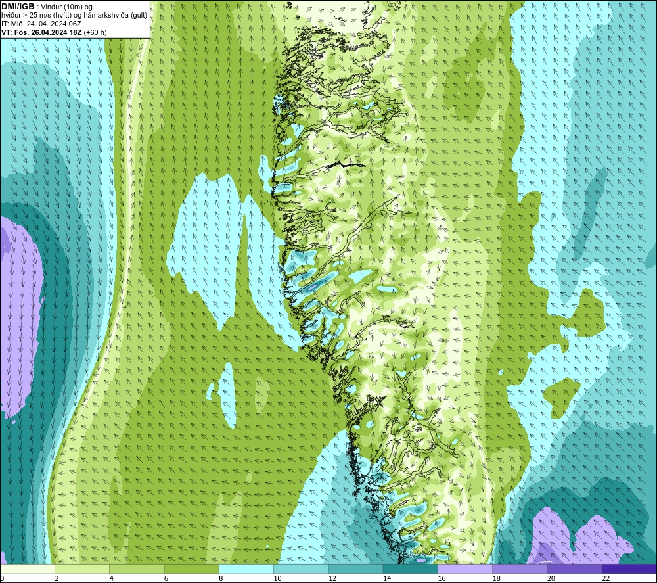Screen dimensions: 657x583
Task: Click the scale label '6'
Action: (166, 579)
